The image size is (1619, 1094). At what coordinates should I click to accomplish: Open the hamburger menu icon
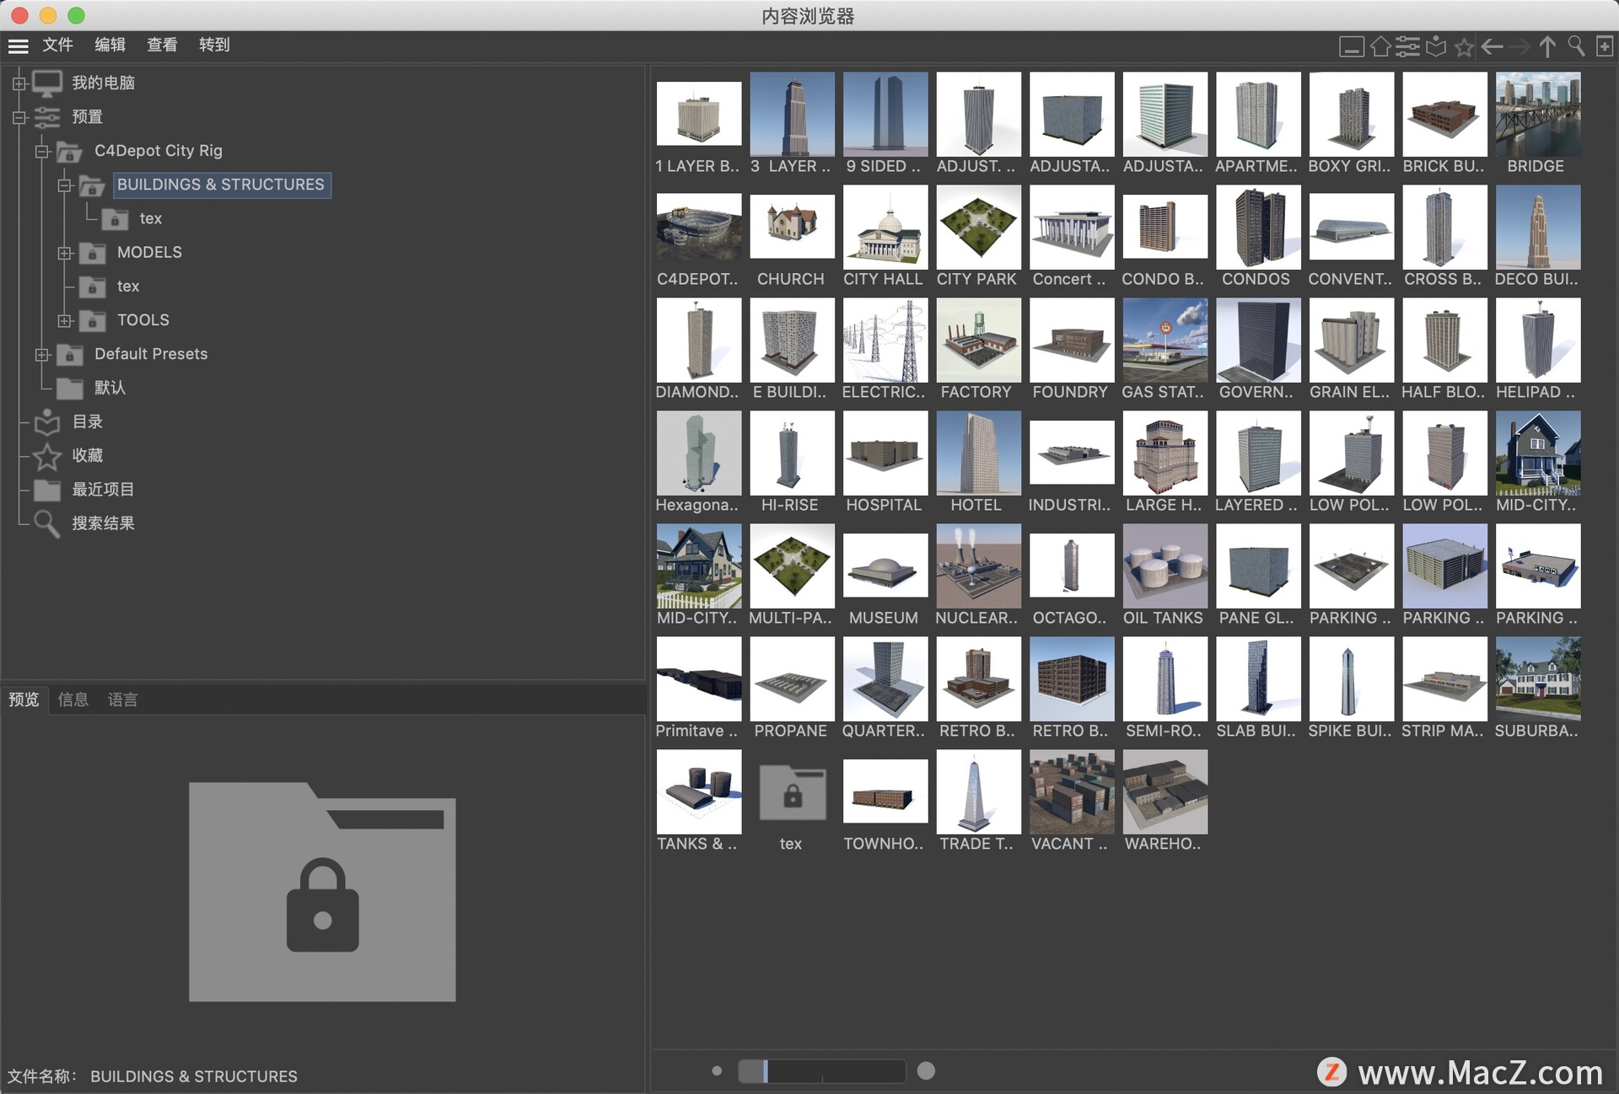coord(18,46)
